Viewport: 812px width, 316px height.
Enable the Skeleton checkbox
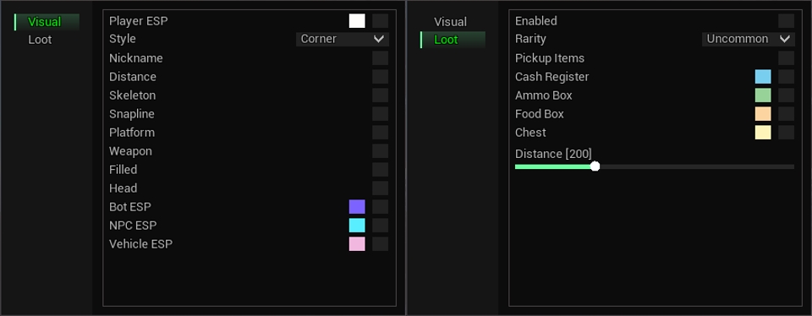(380, 95)
